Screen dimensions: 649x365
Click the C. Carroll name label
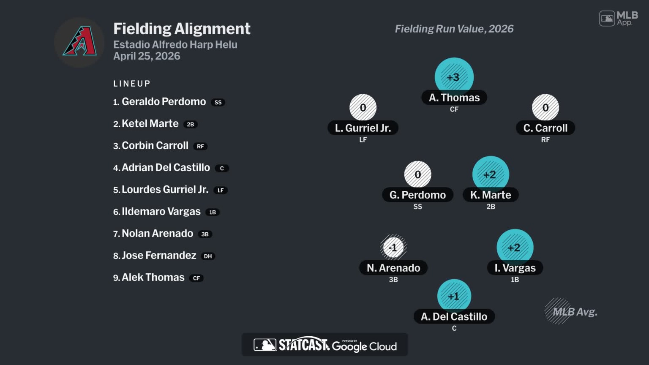point(545,128)
